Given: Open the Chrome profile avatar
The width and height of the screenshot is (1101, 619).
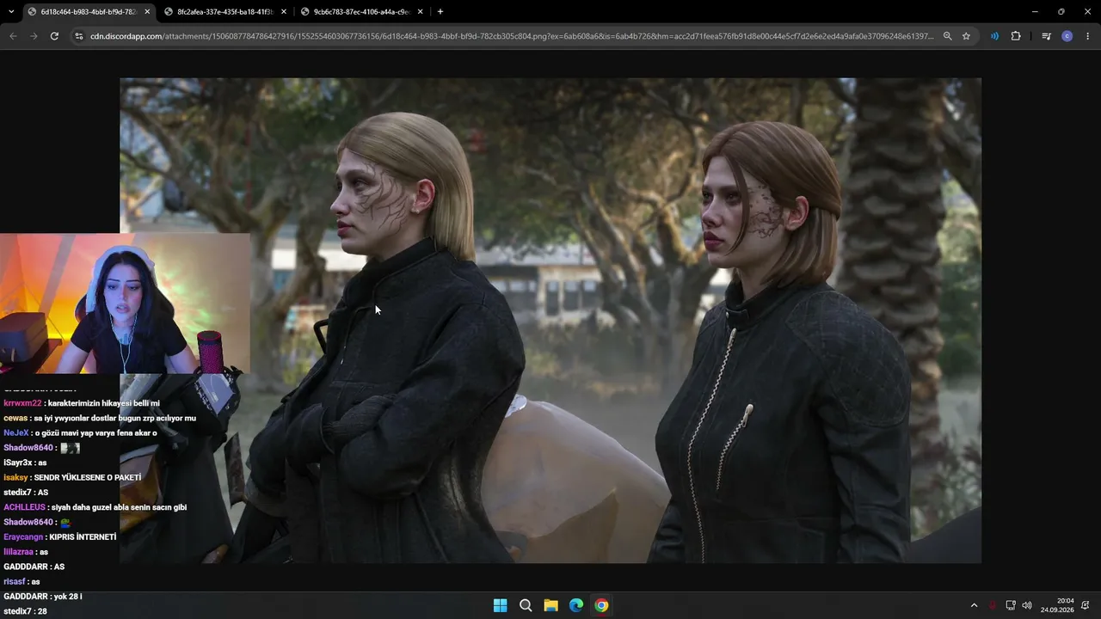Looking at the screenshot, I should click(1067, 36).
